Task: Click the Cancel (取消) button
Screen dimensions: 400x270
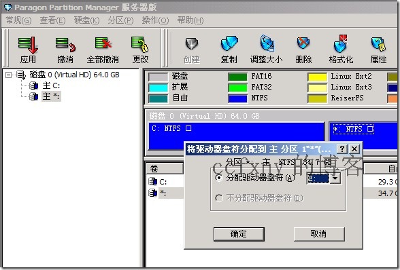Action: pos(319,234)
